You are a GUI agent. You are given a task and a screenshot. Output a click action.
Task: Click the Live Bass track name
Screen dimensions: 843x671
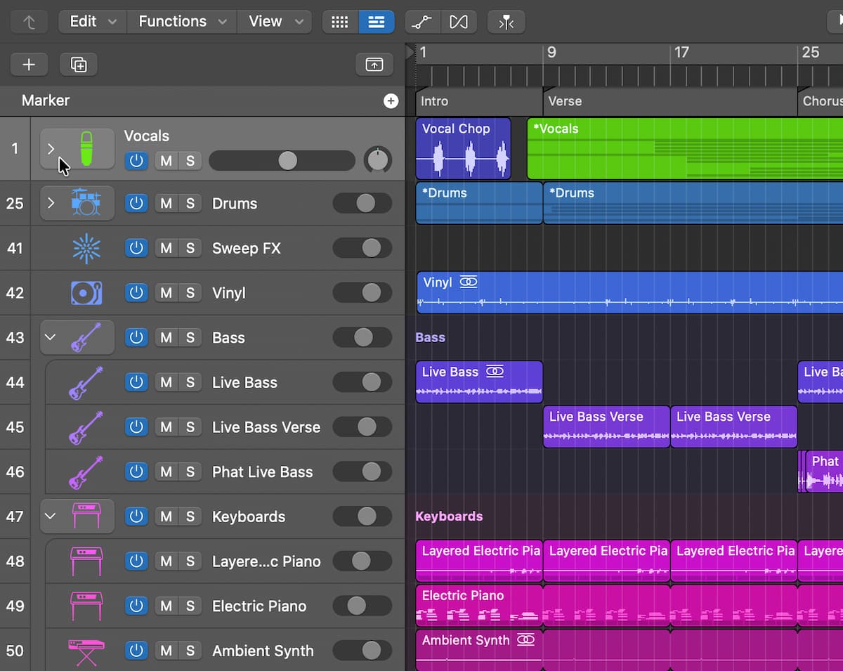click(x=244, y=382)
